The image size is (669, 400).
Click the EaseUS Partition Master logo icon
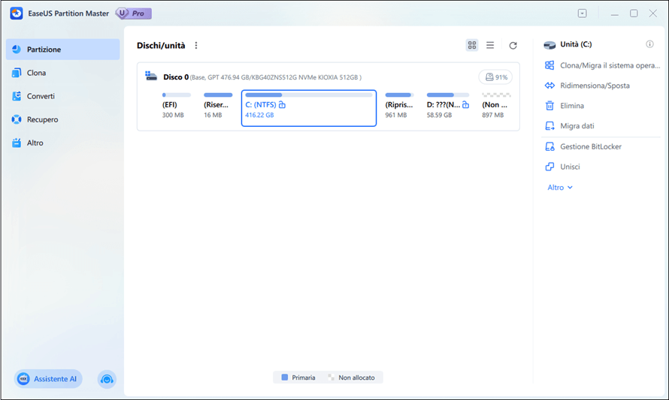[x=17, y=14]
